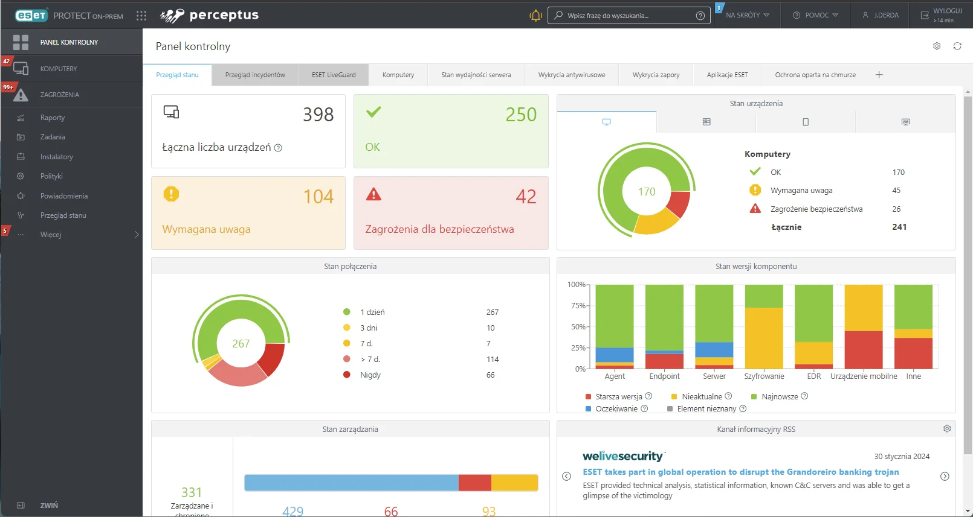Viewport: 973px width, 517px height.
Task: Switch to the ESET LiveGuard tab
Action: pyautogui.click(x=334, y=75)
